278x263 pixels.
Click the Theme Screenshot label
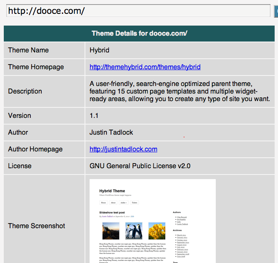37,226
